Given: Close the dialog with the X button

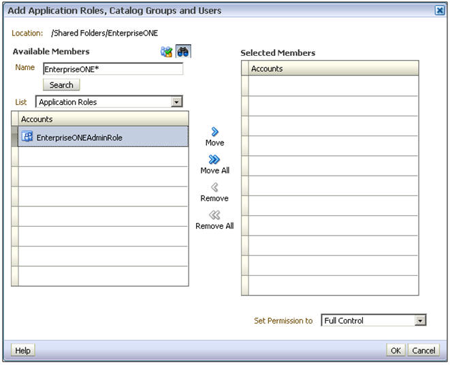Looking at the screenshot, I should coord(440,10).
